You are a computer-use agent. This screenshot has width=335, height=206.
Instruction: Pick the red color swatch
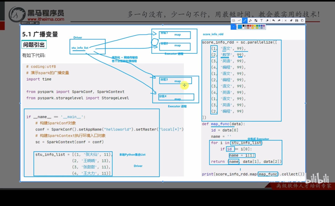coord(250,26)
